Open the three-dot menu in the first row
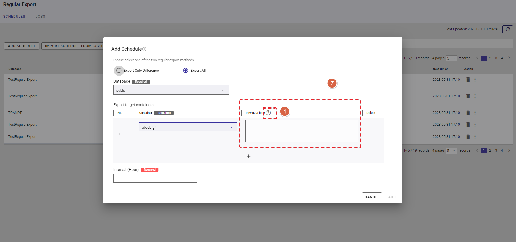The height and width of the screenshot is (242, 516). tap(475, 80)
